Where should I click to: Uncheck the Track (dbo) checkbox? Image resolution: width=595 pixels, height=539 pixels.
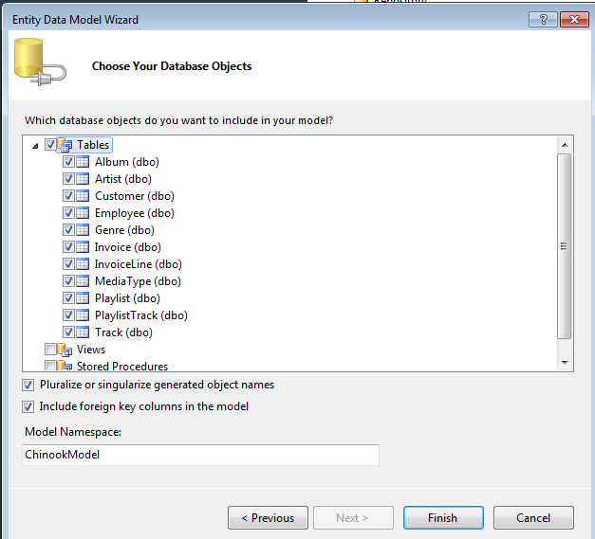[68, 332]
